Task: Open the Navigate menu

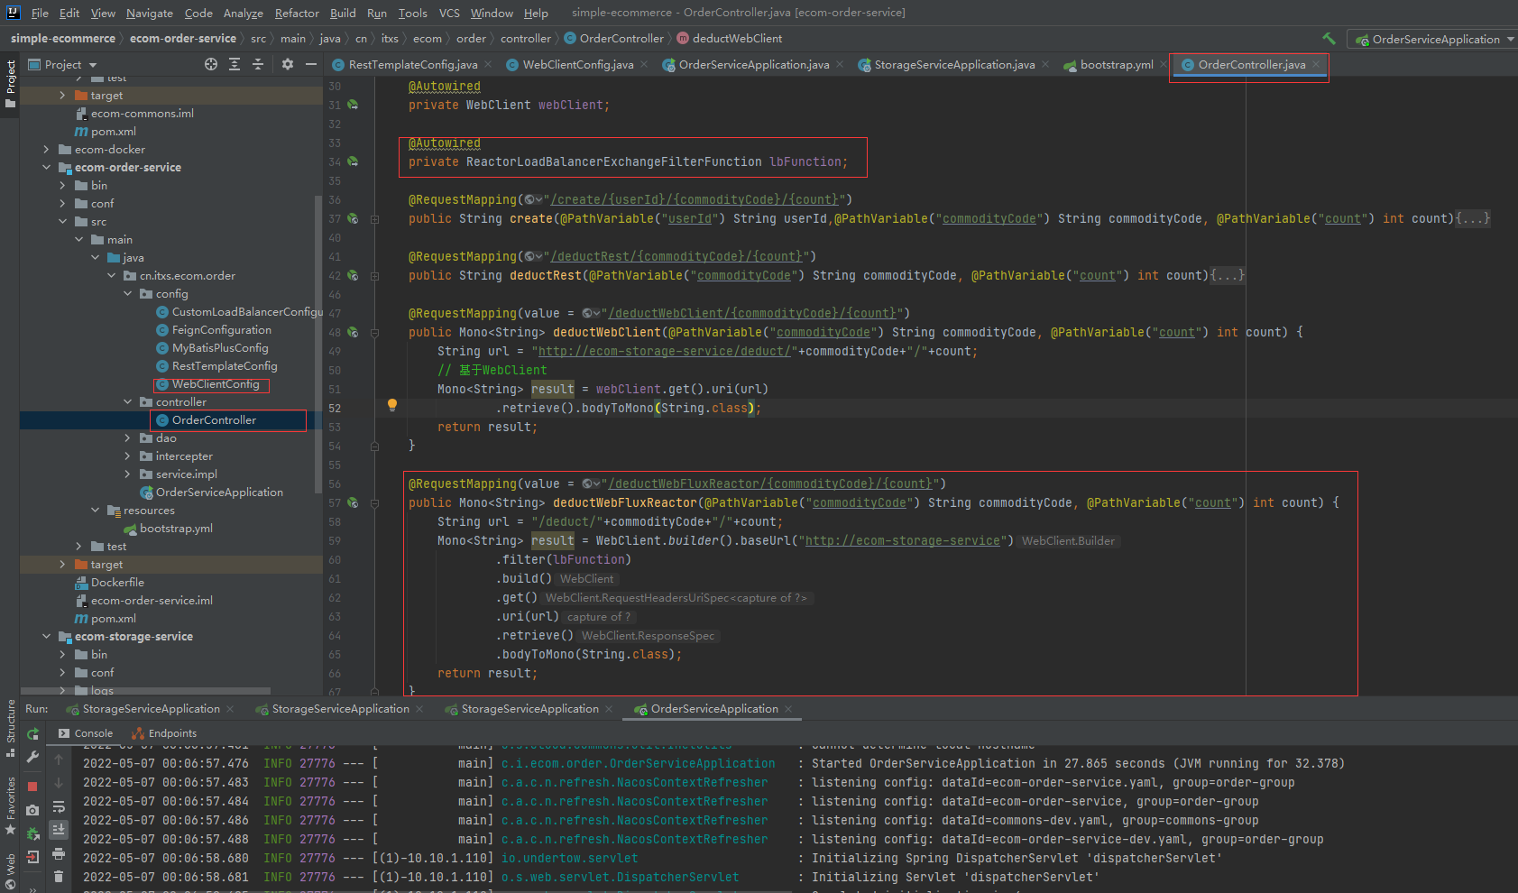Action: pos(149,13)
